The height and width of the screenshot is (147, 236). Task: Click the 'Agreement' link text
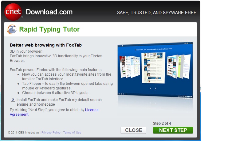pyautogui.click(x=19, y=115)
